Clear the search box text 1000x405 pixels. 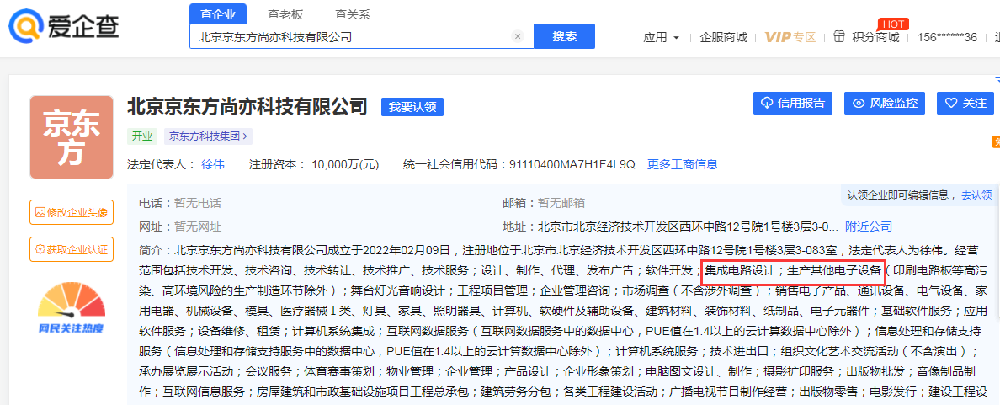point(518,36)
